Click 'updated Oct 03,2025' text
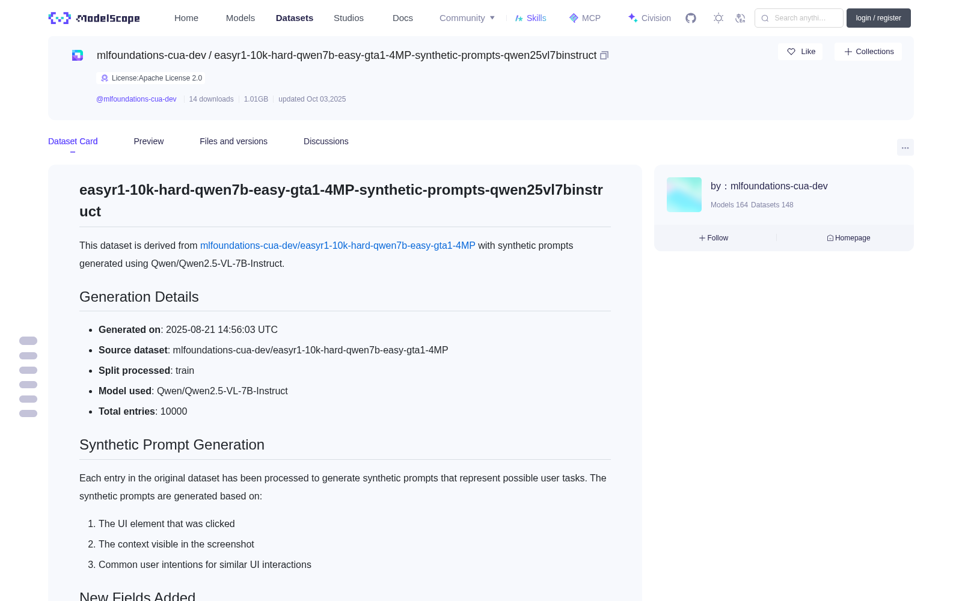Viewport: 962px width, 601px height. pyautogui.click(x=312, y=99)
